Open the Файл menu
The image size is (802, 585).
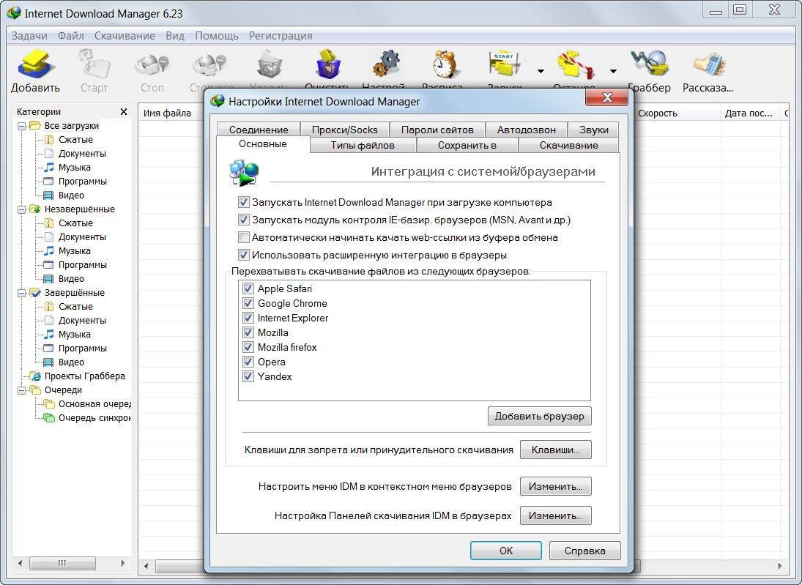pyautogui.click(x=70, y=36)
